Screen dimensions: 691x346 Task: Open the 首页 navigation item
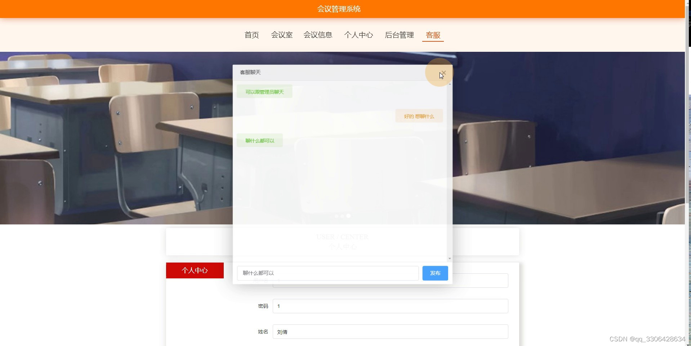pos(251,35)
